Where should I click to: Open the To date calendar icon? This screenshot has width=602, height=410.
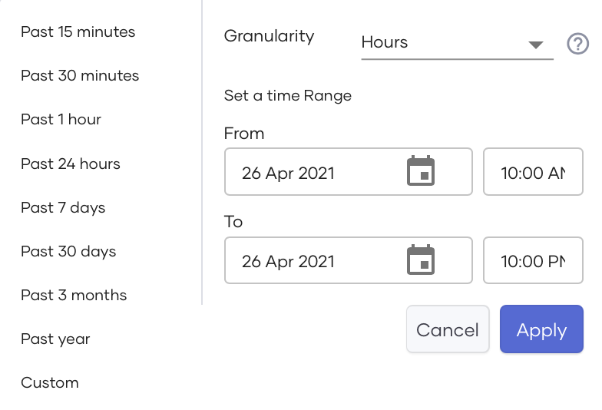tap(420, 260)
